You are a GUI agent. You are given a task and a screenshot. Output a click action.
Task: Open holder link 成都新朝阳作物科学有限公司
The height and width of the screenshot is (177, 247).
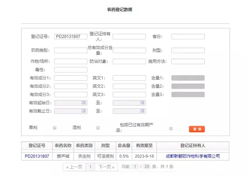(x=193, y=156)
